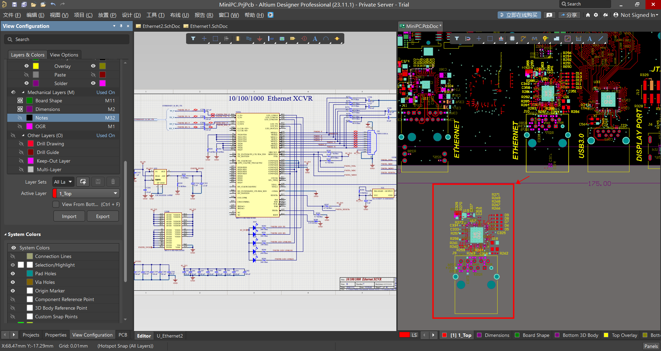This screenshot has height=351, width=661.
Task: Click the Import button
Action: [x=69, y=216]
